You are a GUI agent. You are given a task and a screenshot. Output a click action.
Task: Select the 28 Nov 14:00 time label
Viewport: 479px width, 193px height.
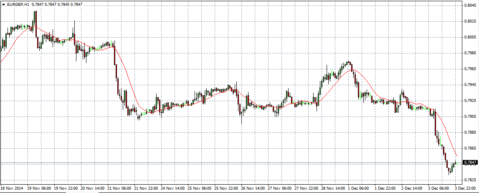(334, 188)
